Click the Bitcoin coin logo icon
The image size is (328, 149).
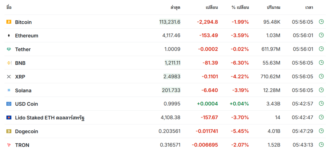(x=9, y=22)
